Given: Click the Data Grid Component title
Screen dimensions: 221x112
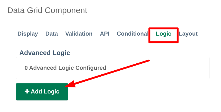Looking at the screenshot, I should pyautogui.click(x=47, y=10).
